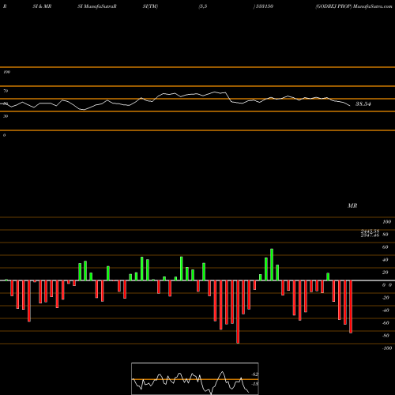Click the tallest green bar in MR chart

272,265
